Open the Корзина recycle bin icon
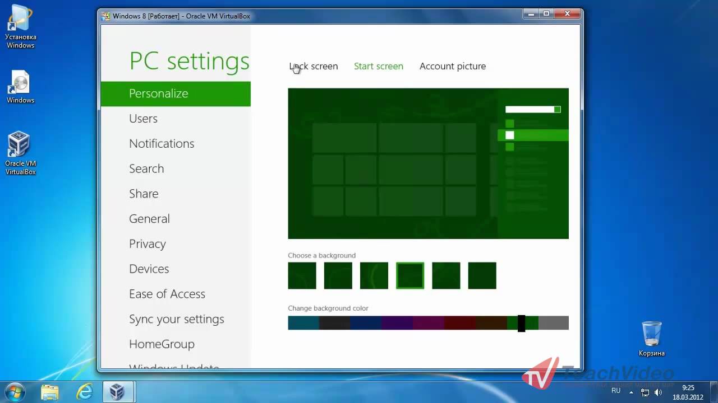The image size is (718, 403). pos(651,339)
